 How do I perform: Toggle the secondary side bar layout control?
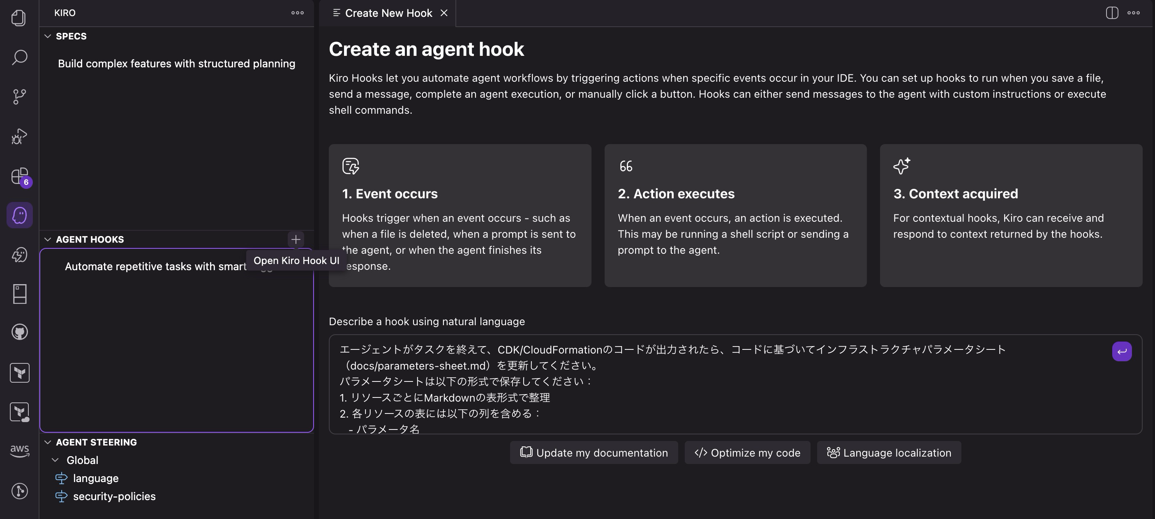[1111, 13]
